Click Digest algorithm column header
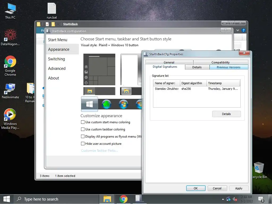272x204 pixels. (x=193, y=83)
